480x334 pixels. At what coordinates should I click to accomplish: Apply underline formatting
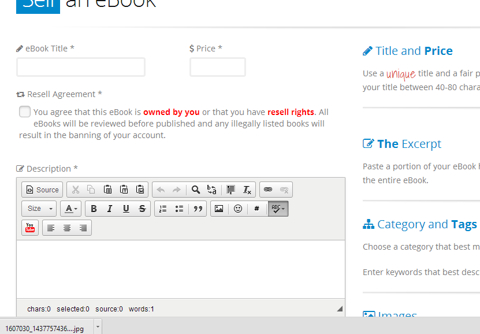(126, 209)
